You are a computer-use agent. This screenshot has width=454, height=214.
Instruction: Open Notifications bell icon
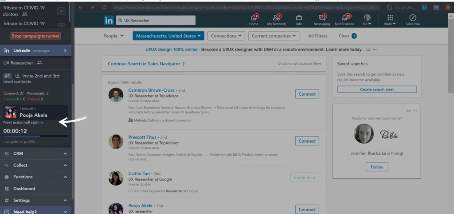click(344, 18)
